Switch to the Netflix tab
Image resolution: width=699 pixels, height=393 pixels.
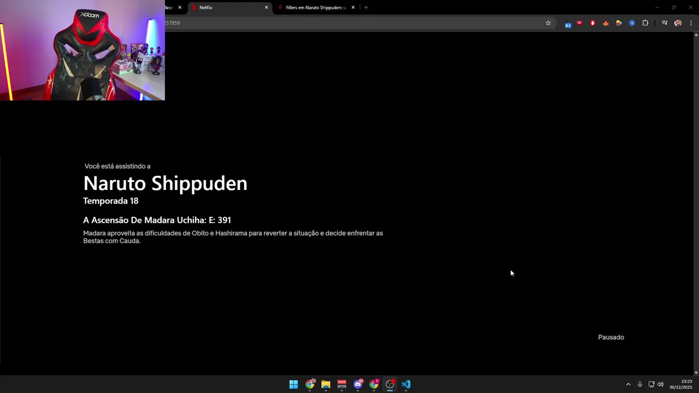click(x=229, y=8)
